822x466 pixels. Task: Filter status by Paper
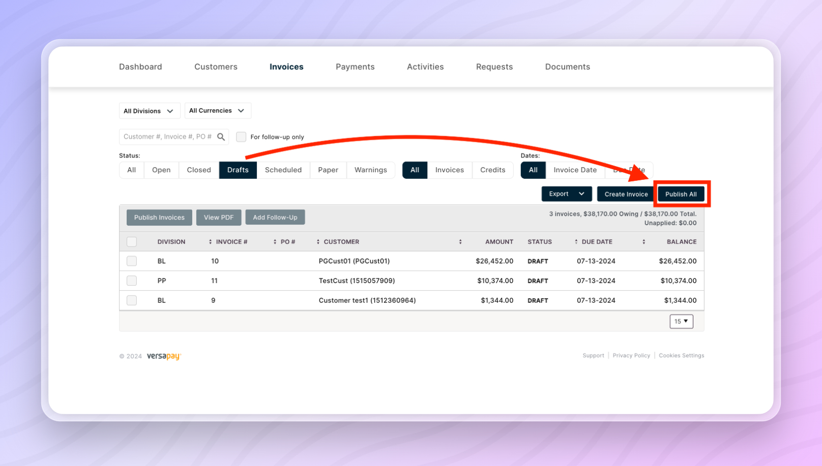pos(328,170)
